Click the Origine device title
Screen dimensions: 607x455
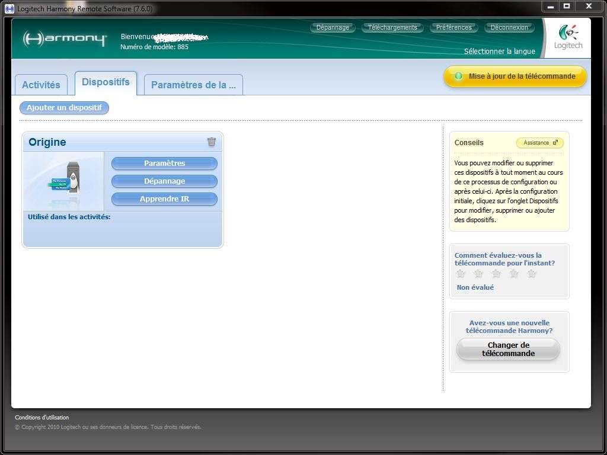[x=47, y=142]
